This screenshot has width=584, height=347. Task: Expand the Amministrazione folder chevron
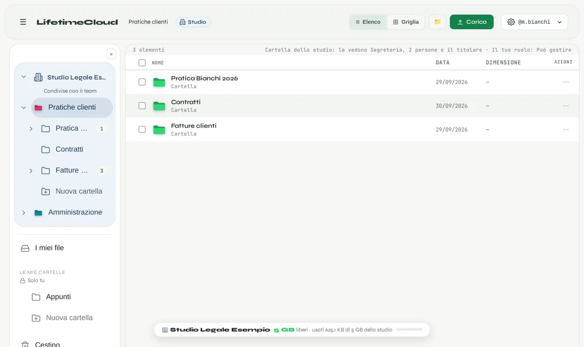[24, 213]
